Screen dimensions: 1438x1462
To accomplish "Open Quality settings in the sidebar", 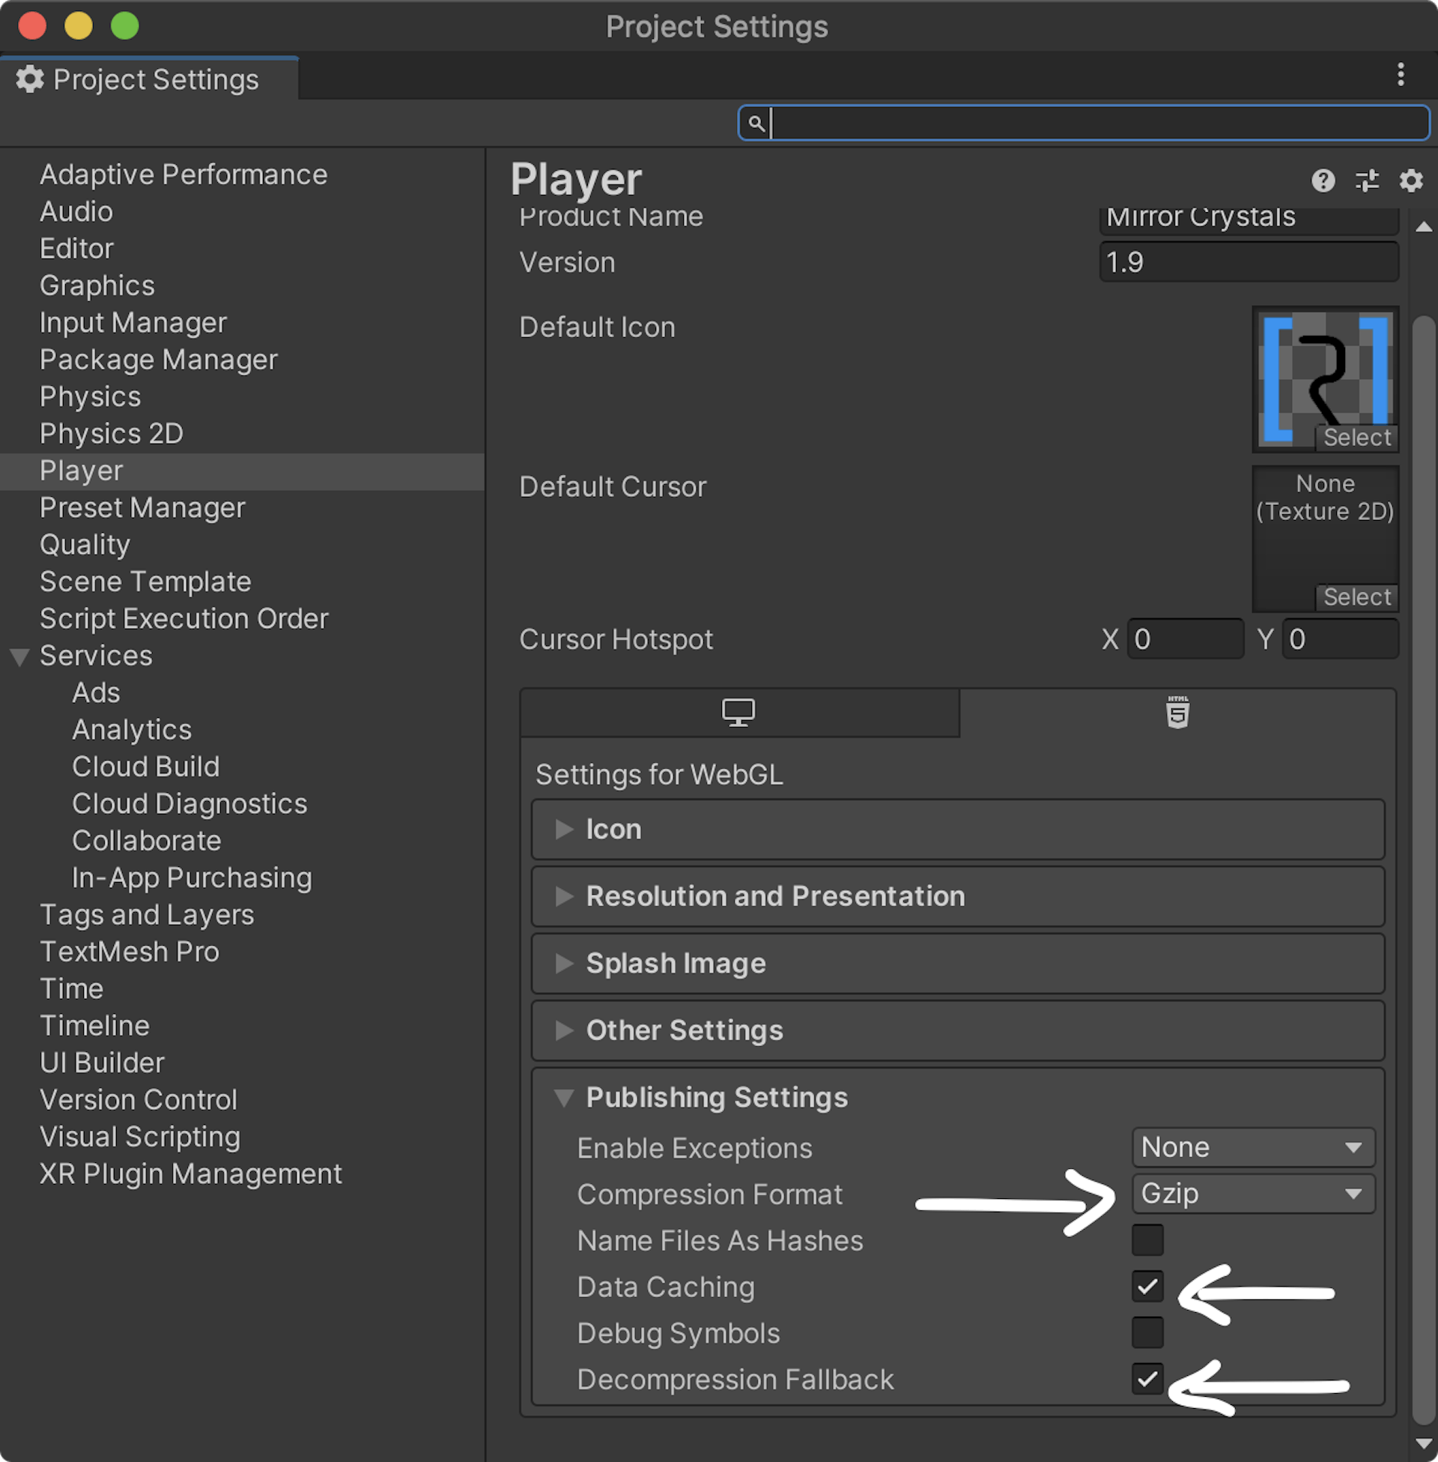I will click(85, 544).
